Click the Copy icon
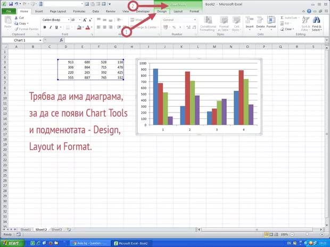Screen dimensions: 330x247 (16, 23)
